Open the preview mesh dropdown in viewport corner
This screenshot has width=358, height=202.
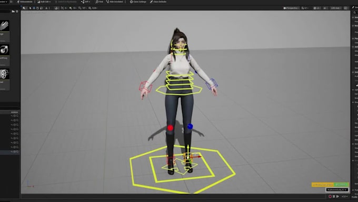click(337, 190)
